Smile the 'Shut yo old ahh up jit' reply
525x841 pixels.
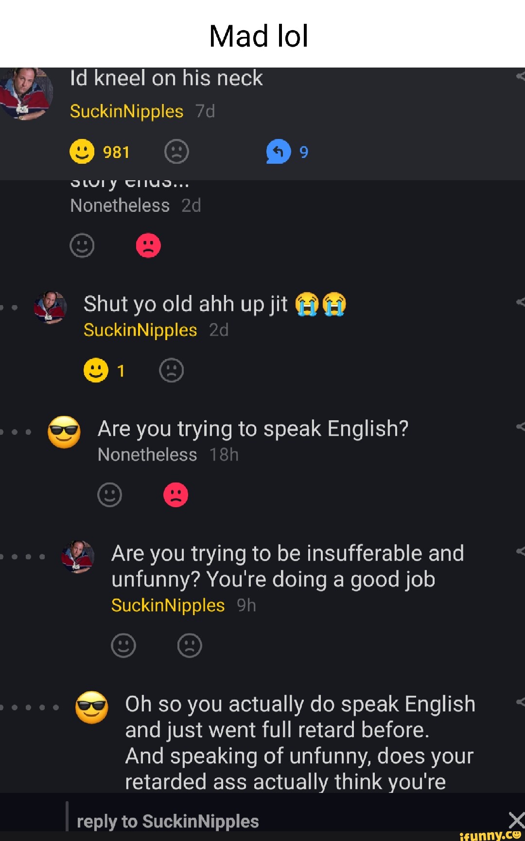point(96,371)
